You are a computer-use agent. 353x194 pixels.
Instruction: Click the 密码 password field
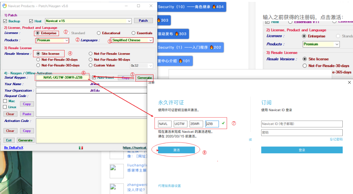click(x=302, y=132)
